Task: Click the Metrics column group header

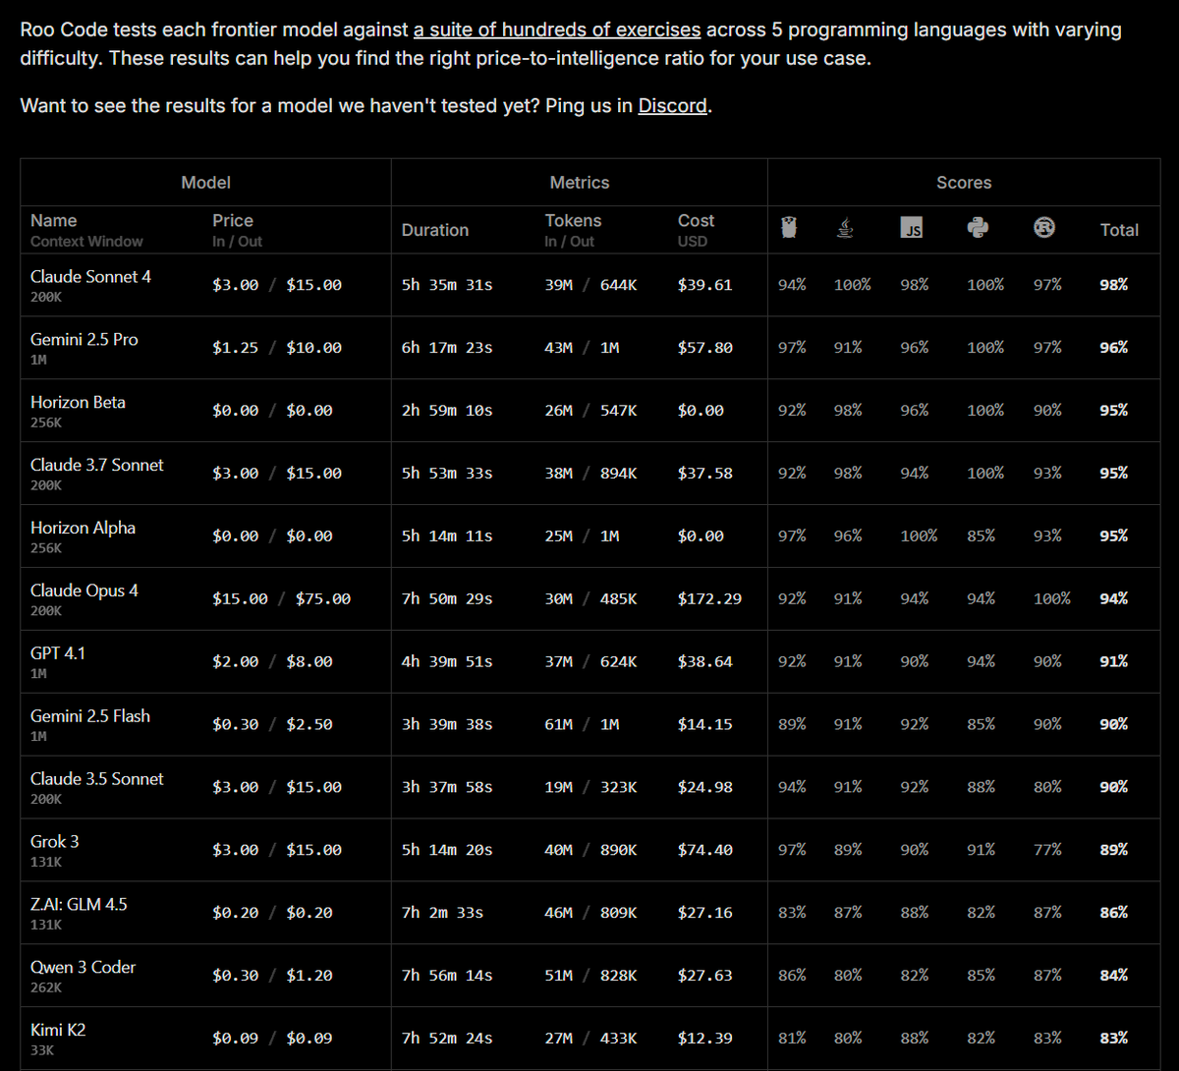Action: (x=580, y=183)
